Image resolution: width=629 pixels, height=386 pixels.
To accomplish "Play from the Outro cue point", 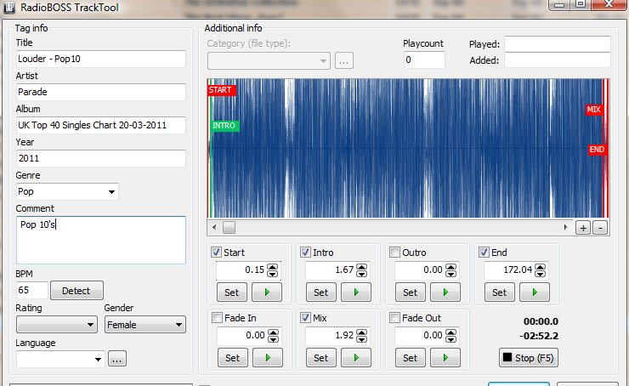I will (x=445, y=292).
